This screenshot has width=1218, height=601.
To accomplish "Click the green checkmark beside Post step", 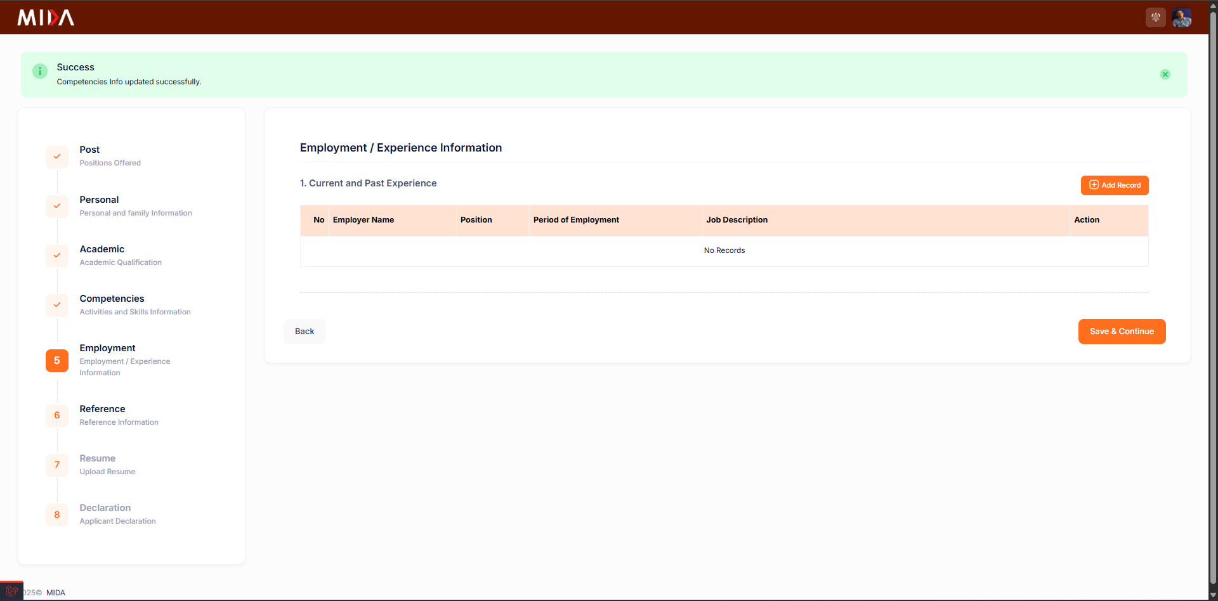I will (57, 157).
